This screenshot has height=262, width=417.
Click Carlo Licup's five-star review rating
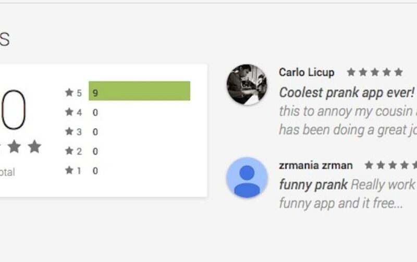[375, 72]
